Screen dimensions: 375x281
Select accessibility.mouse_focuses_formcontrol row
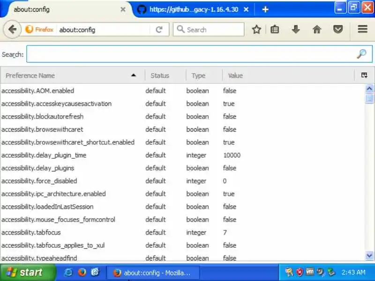click(x=183, y=220)
